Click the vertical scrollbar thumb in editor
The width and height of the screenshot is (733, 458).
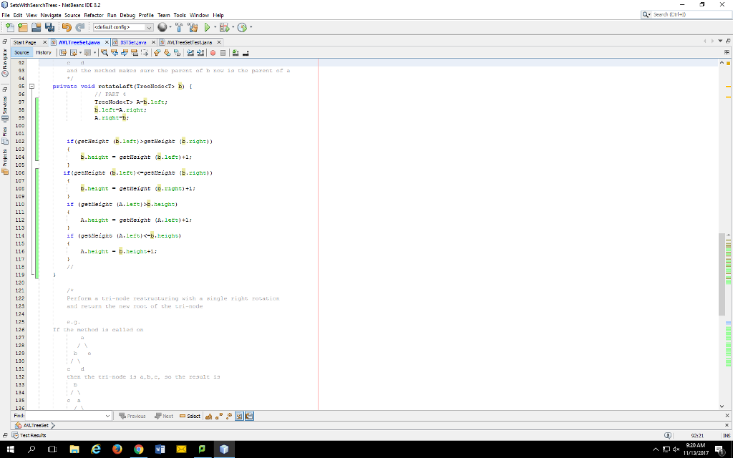click(722, 274)
